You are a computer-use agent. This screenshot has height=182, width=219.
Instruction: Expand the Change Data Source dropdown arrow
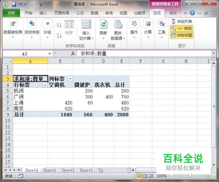[124, 38]
